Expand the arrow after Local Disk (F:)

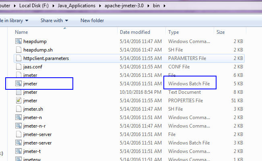coord(53,6)
